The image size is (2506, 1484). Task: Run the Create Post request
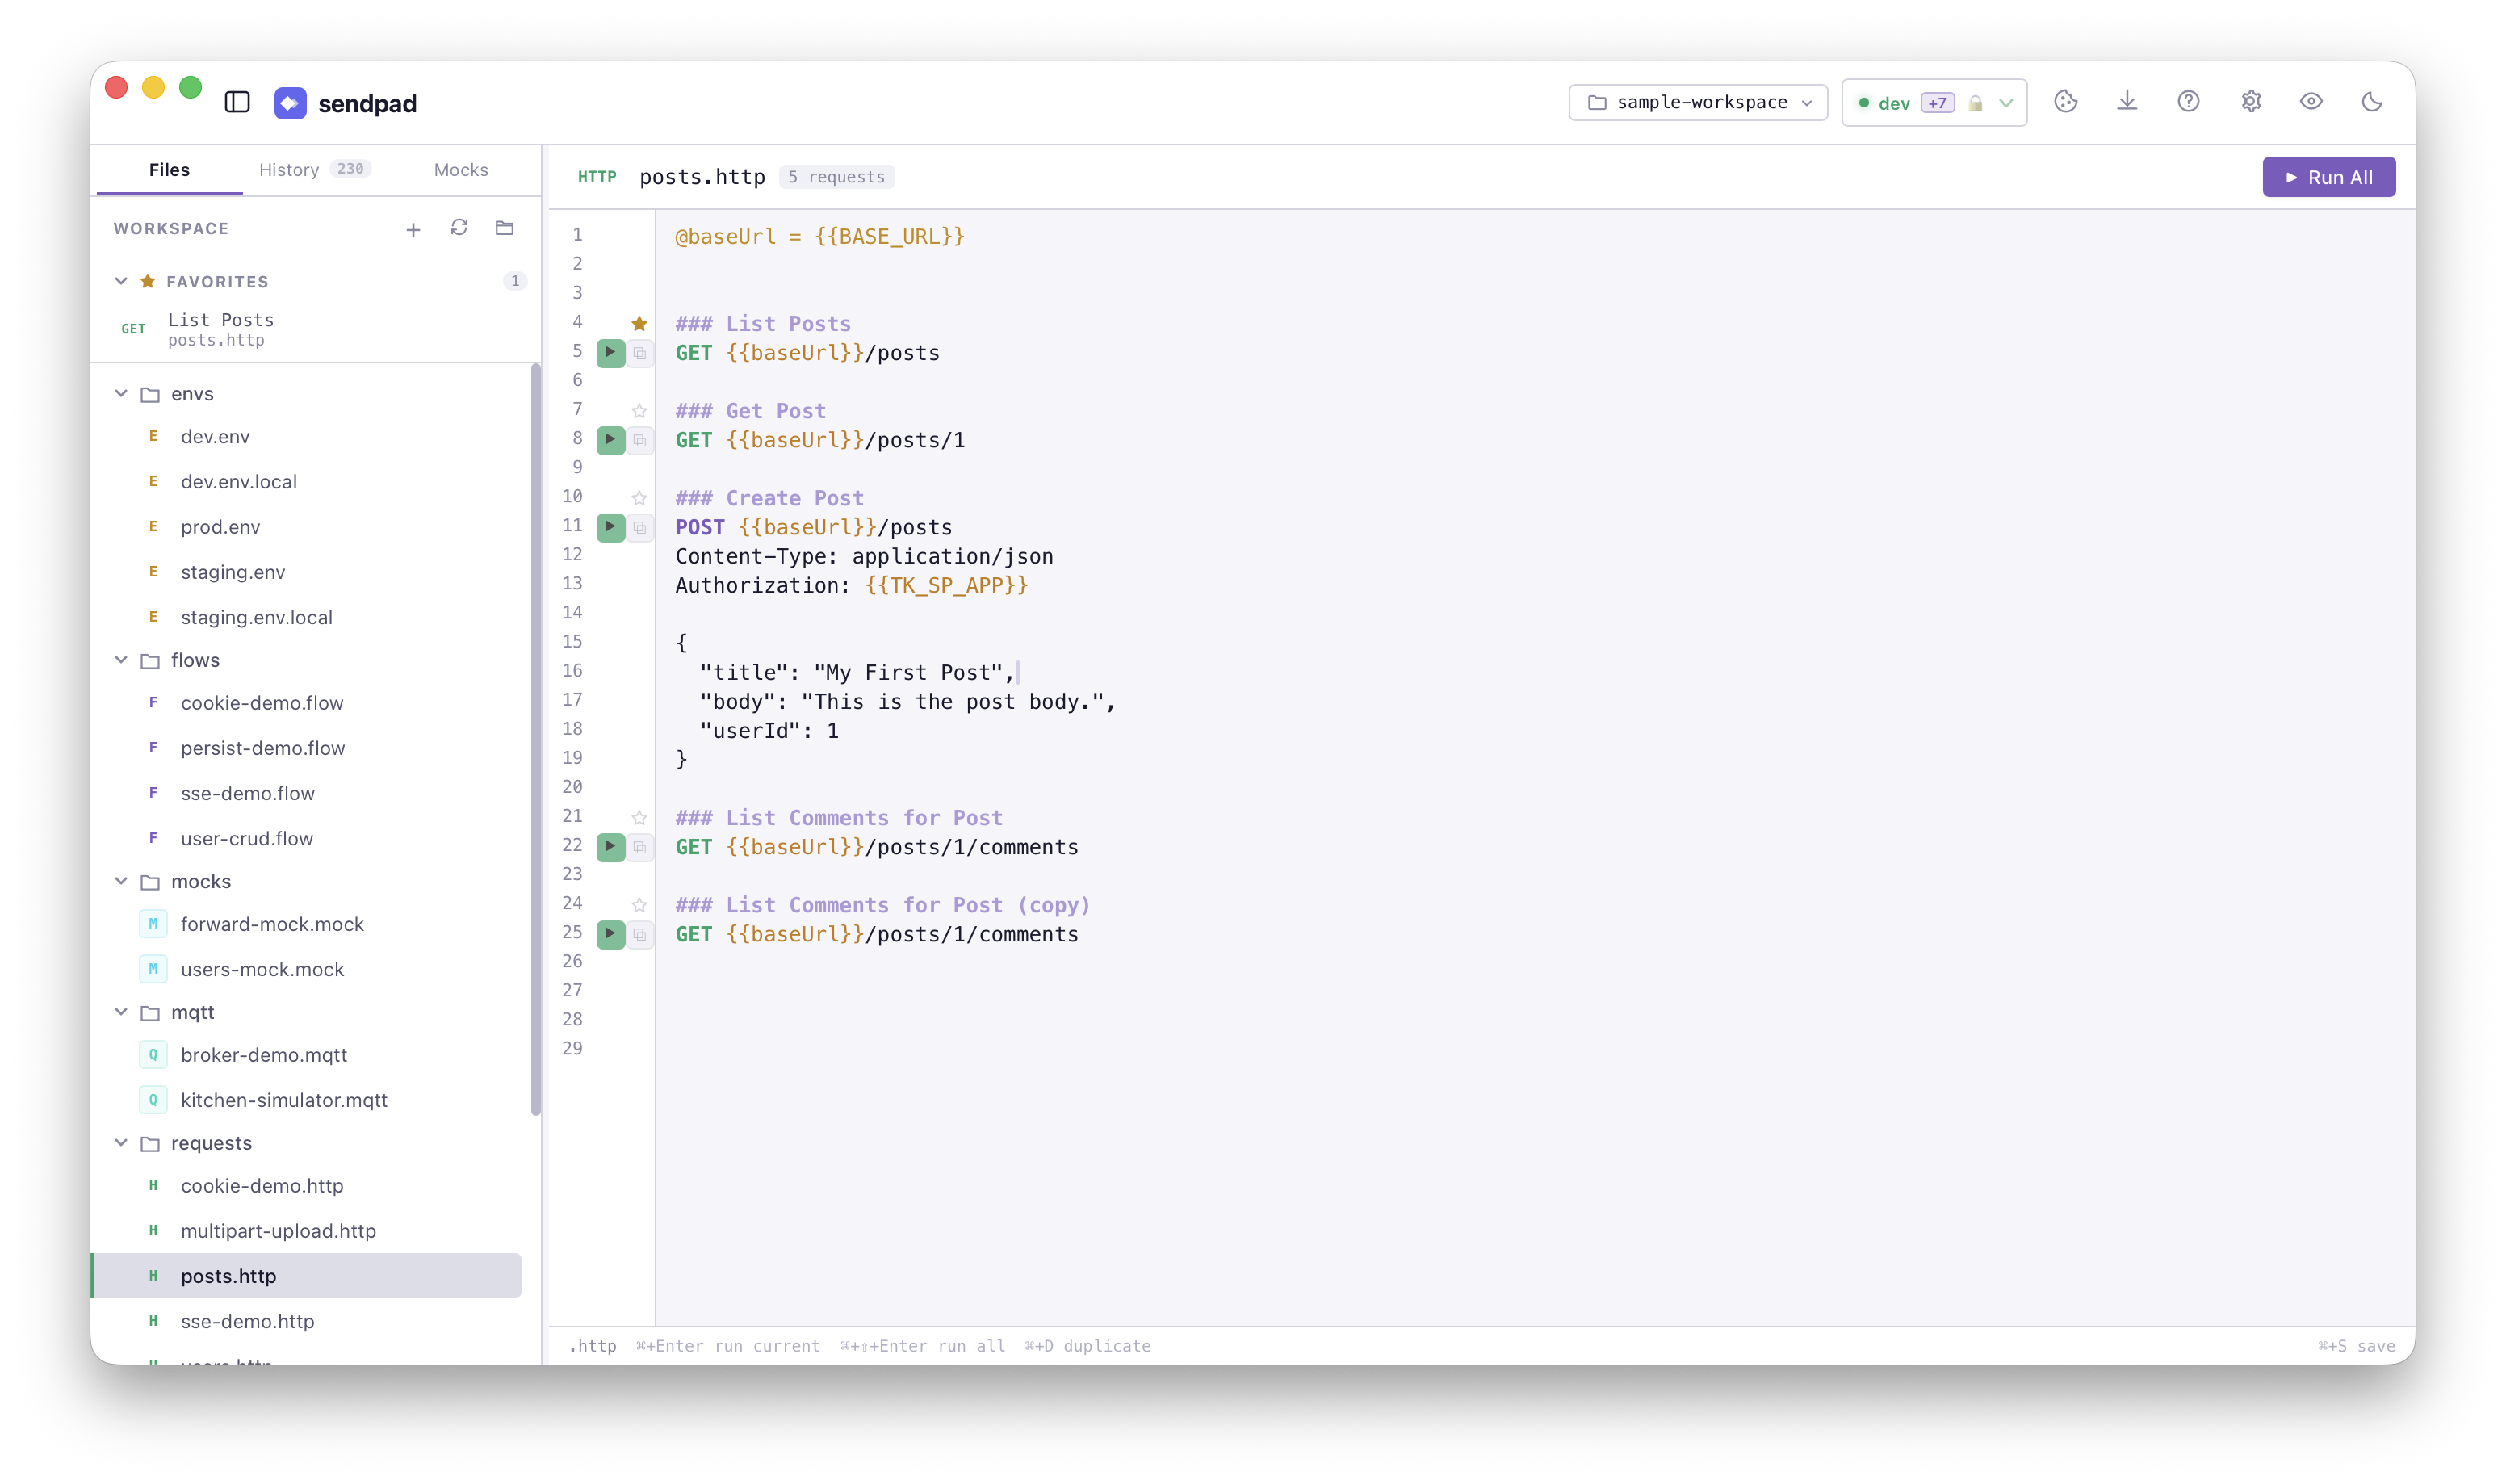610,527
